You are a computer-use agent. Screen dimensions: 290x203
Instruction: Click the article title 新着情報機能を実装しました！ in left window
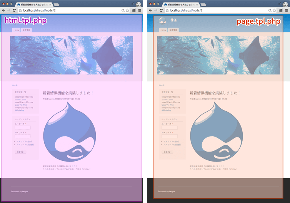click(x=68, y=93)
